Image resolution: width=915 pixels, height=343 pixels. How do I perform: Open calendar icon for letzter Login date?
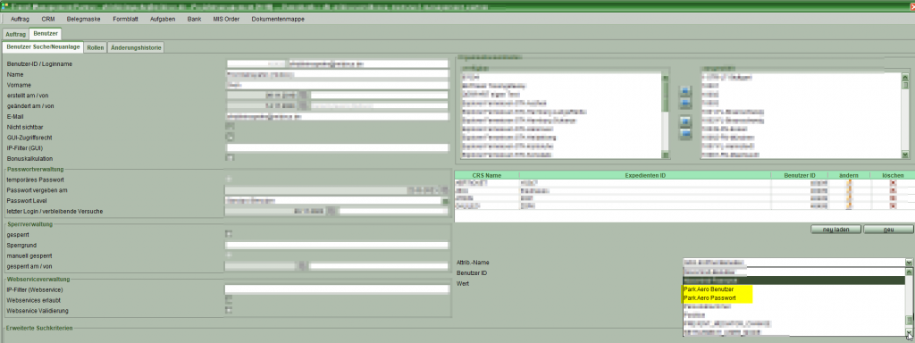(x=331, y=211)
